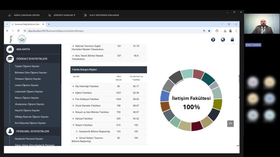Image resolution: width=280 pixels, height=157 pixels.
Task: Click the Ana Sayfa home icon
Action: [x=10, y=49]
